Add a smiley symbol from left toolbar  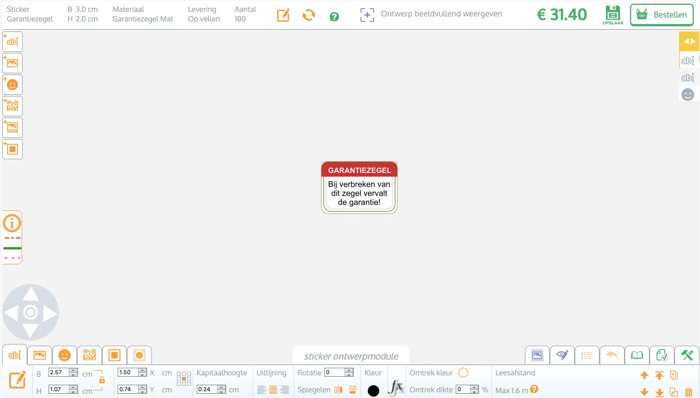tap(12, 85)
